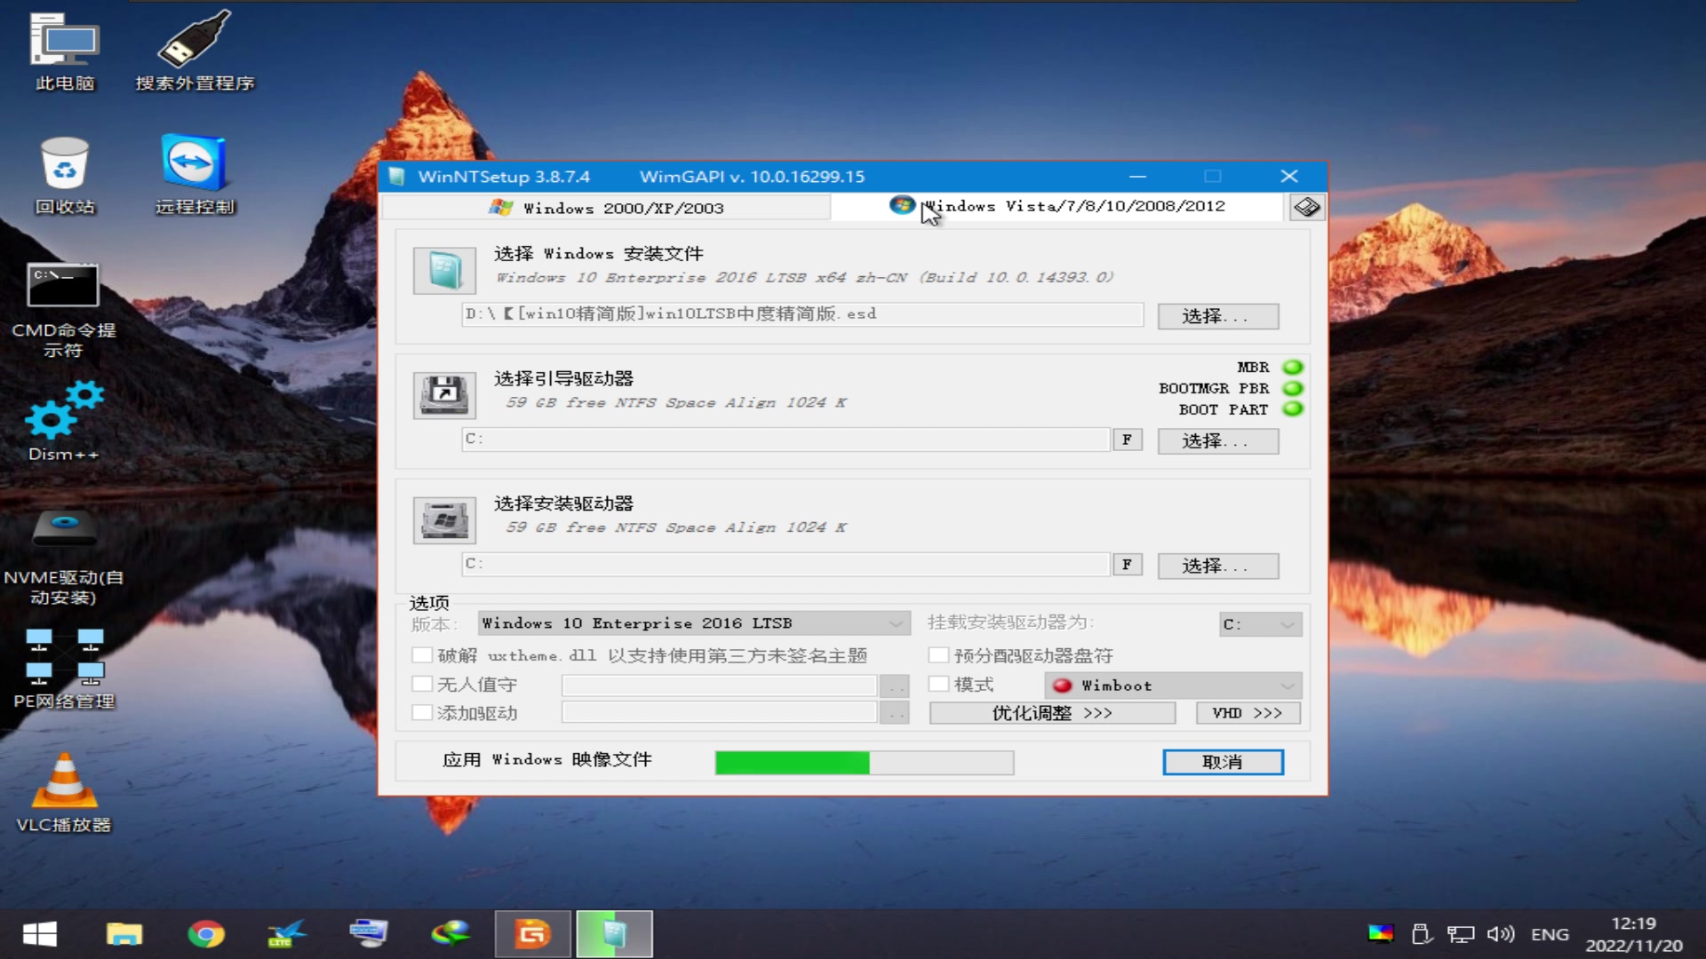The image size is (1706, 959).
Task: Click the boot drive floppy icon
Action: 444,395
